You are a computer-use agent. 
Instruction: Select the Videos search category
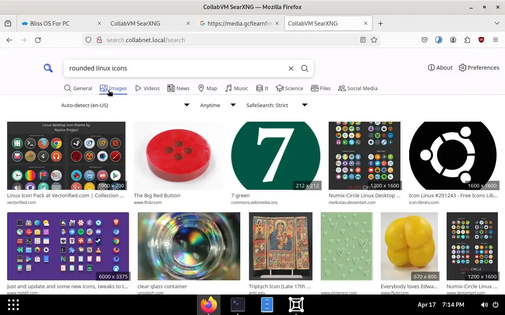147,88
